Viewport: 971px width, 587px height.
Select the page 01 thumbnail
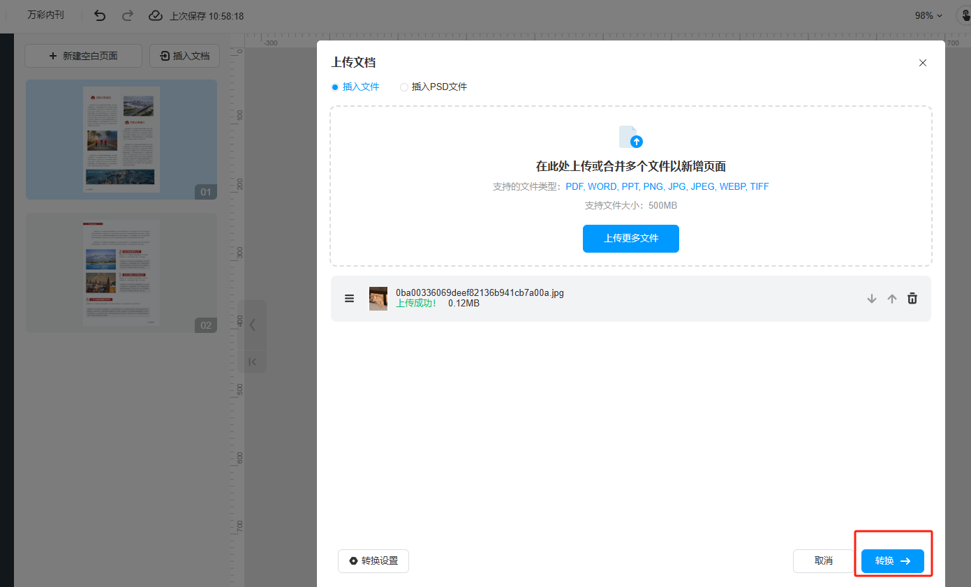click(121, 140)
